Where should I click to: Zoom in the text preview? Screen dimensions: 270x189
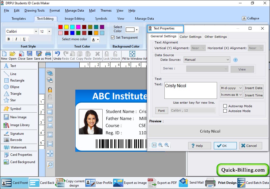pyautogui.click(x=167, y=145)
